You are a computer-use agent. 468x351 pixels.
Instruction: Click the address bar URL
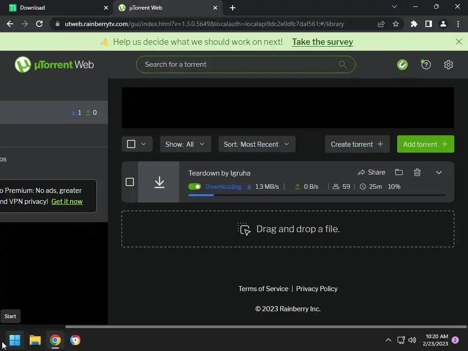tap(204, 24)
